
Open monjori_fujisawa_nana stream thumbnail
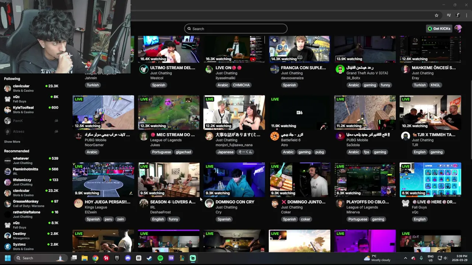tap(234, 113)
